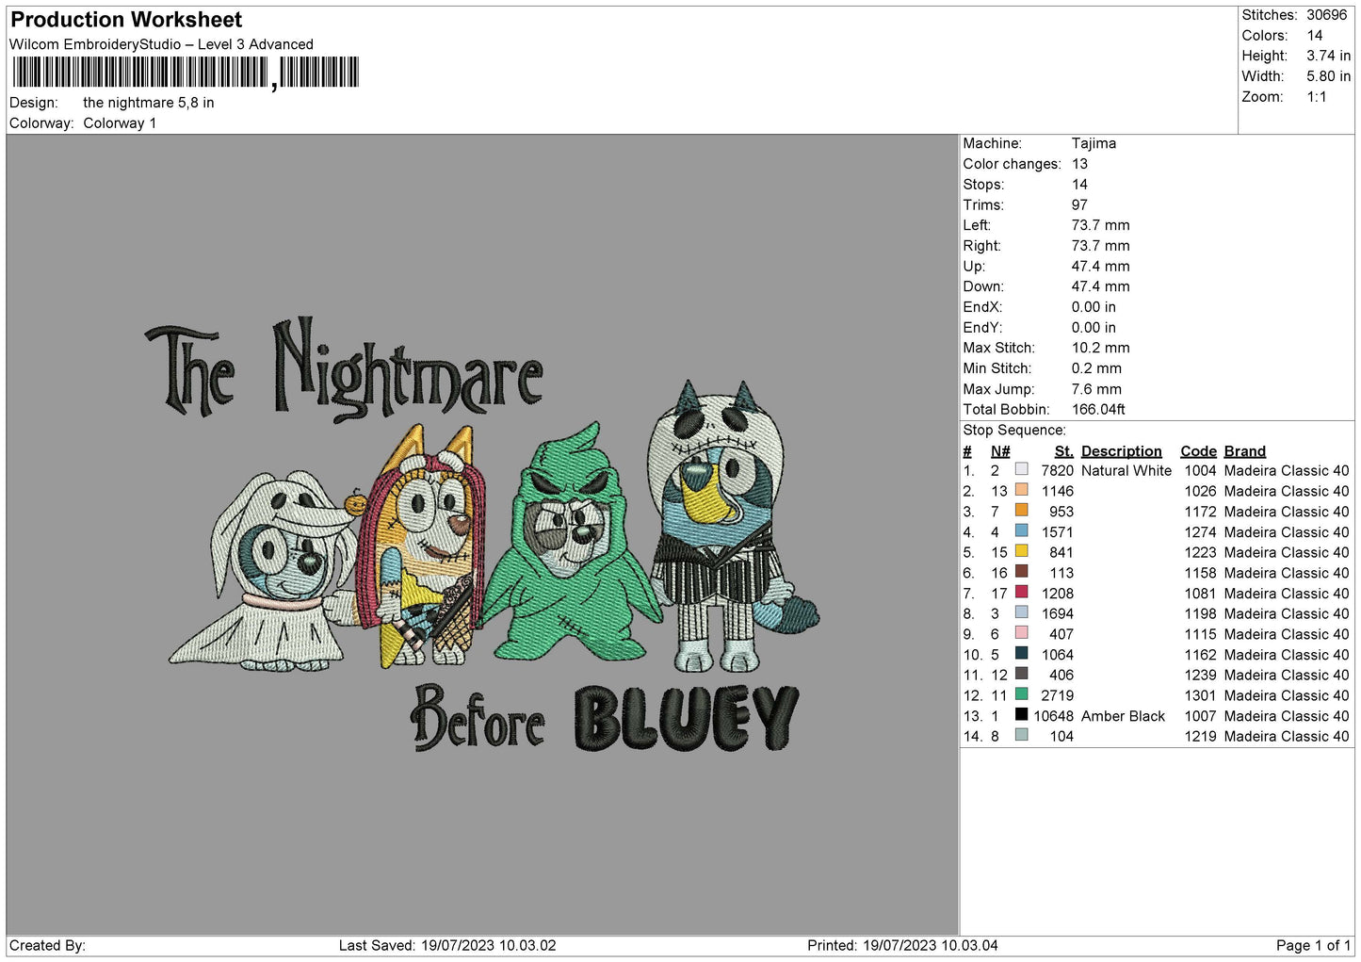Click the orange swatch for code 1172
1361x962 pixels.
click(1021, 511)
